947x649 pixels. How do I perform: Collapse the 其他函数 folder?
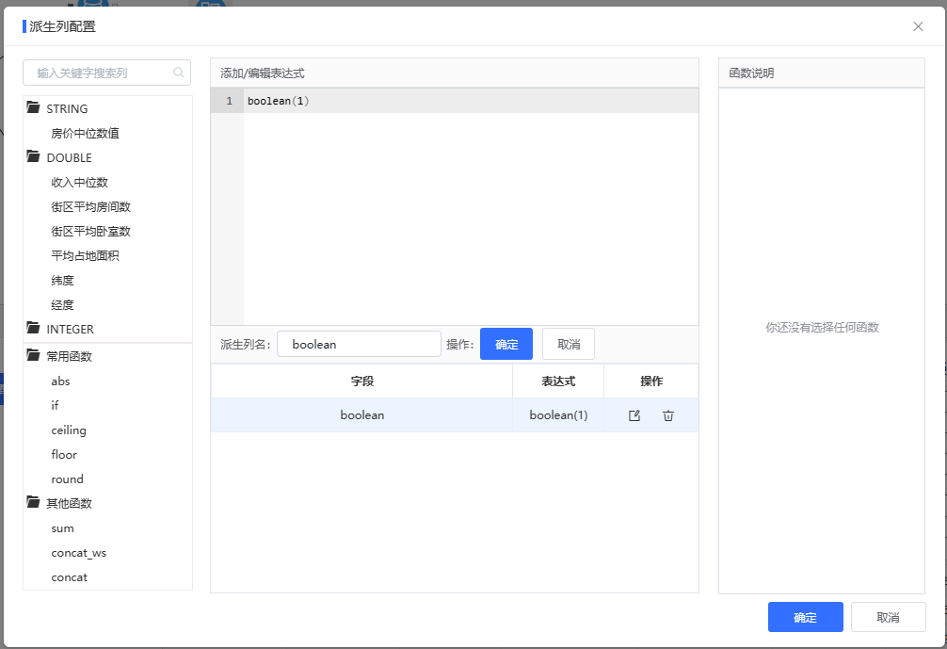[33, 502]
